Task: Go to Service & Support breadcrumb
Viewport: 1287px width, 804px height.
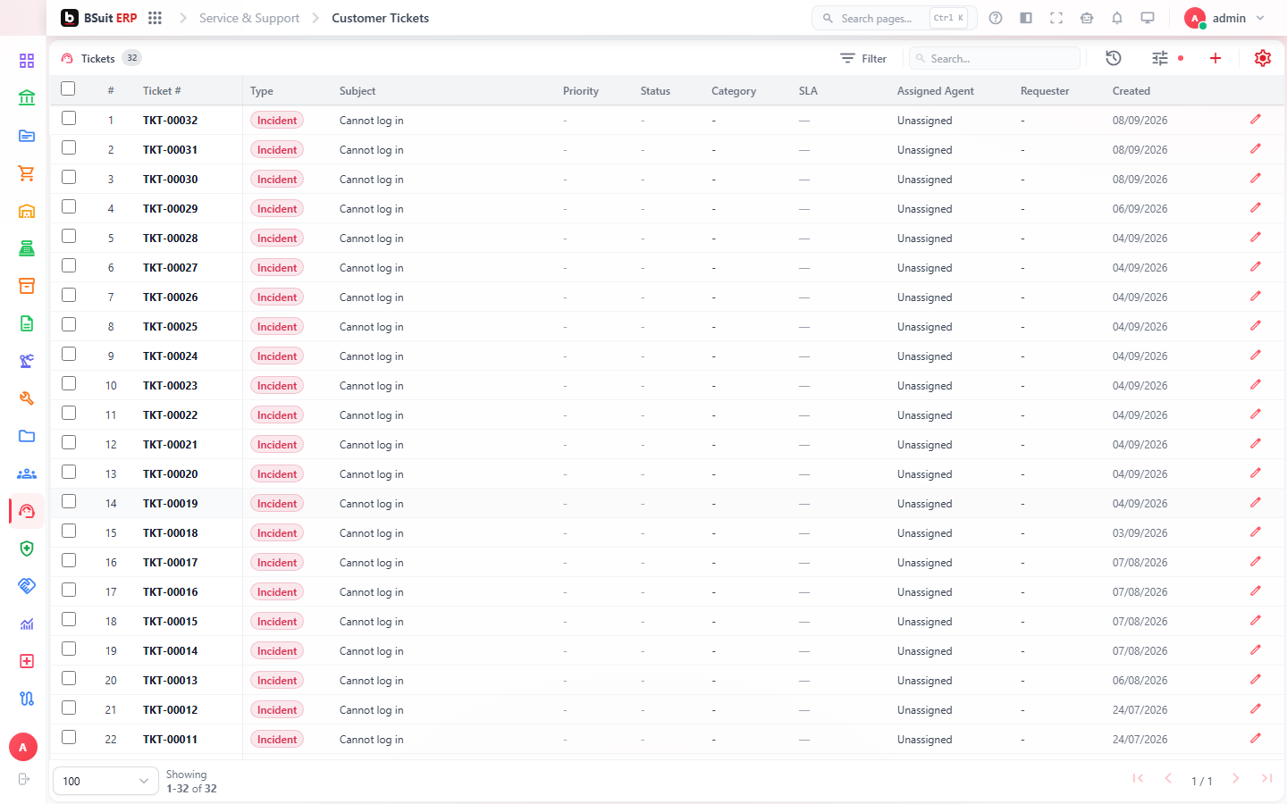Action: pos(249,18)
